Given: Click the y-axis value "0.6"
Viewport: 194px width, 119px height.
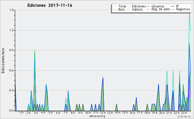Looking at the screenshot, I should point(11,70).
